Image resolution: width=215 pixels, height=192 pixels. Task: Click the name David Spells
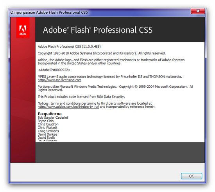47,138
